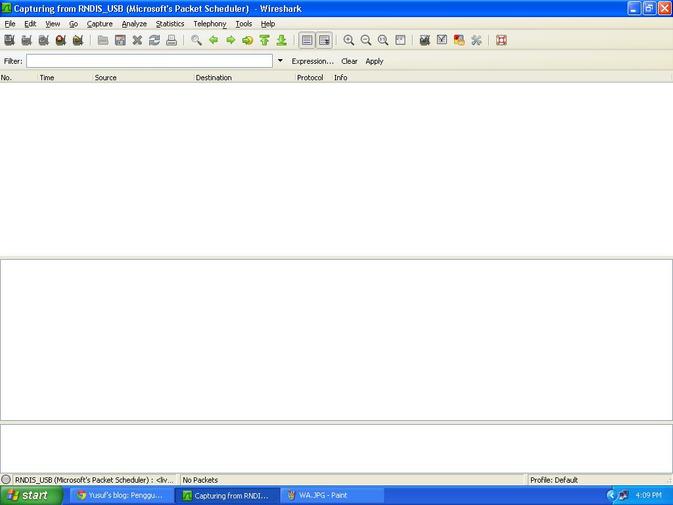Viewport: 673px width, 505px height.
Task: Restart the running capture icon
Action: [x=78, y=40]
